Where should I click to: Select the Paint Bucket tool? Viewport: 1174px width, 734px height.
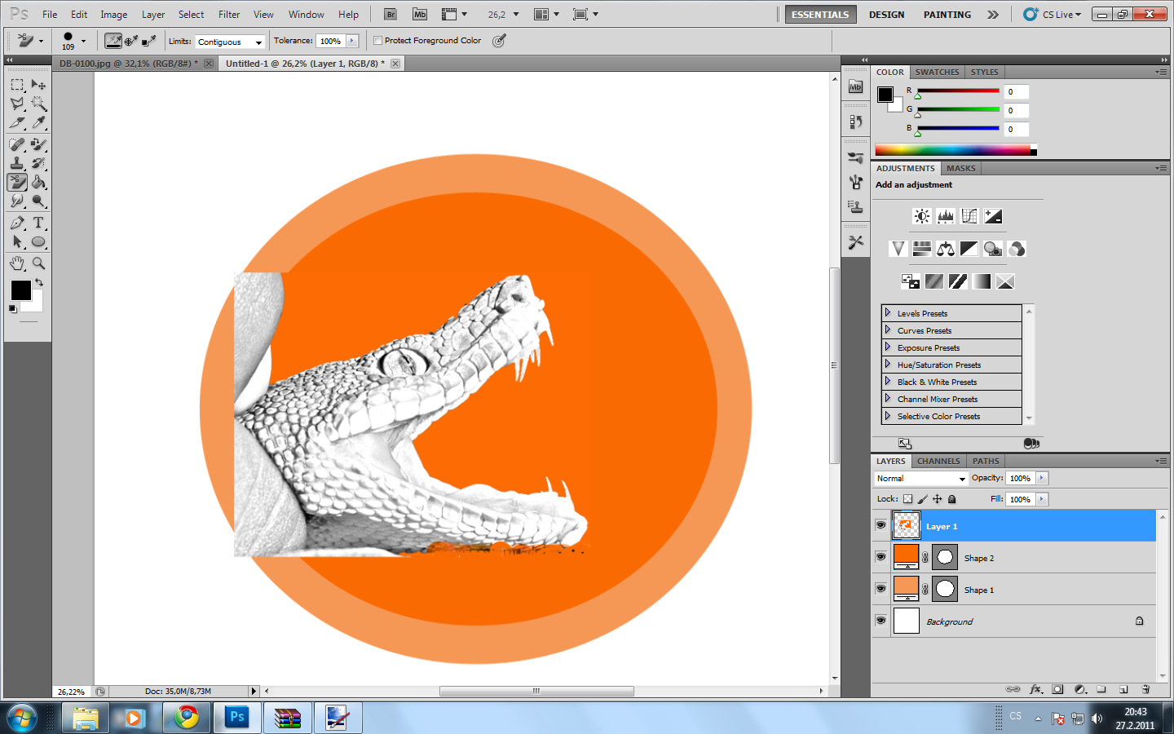tap(38, 182)
